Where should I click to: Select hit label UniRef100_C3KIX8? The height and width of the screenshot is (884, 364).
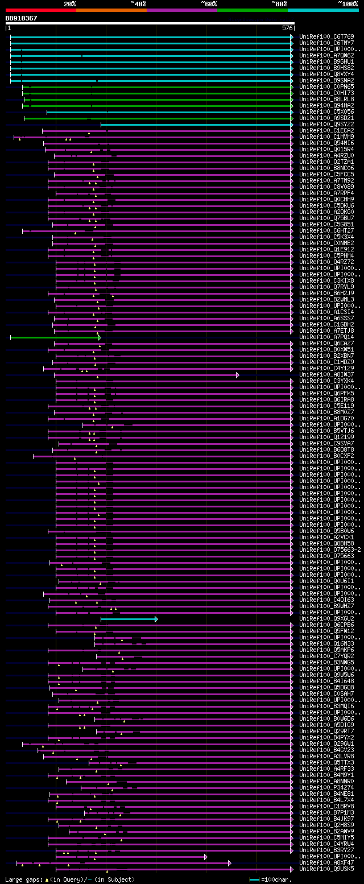[326, 280]
